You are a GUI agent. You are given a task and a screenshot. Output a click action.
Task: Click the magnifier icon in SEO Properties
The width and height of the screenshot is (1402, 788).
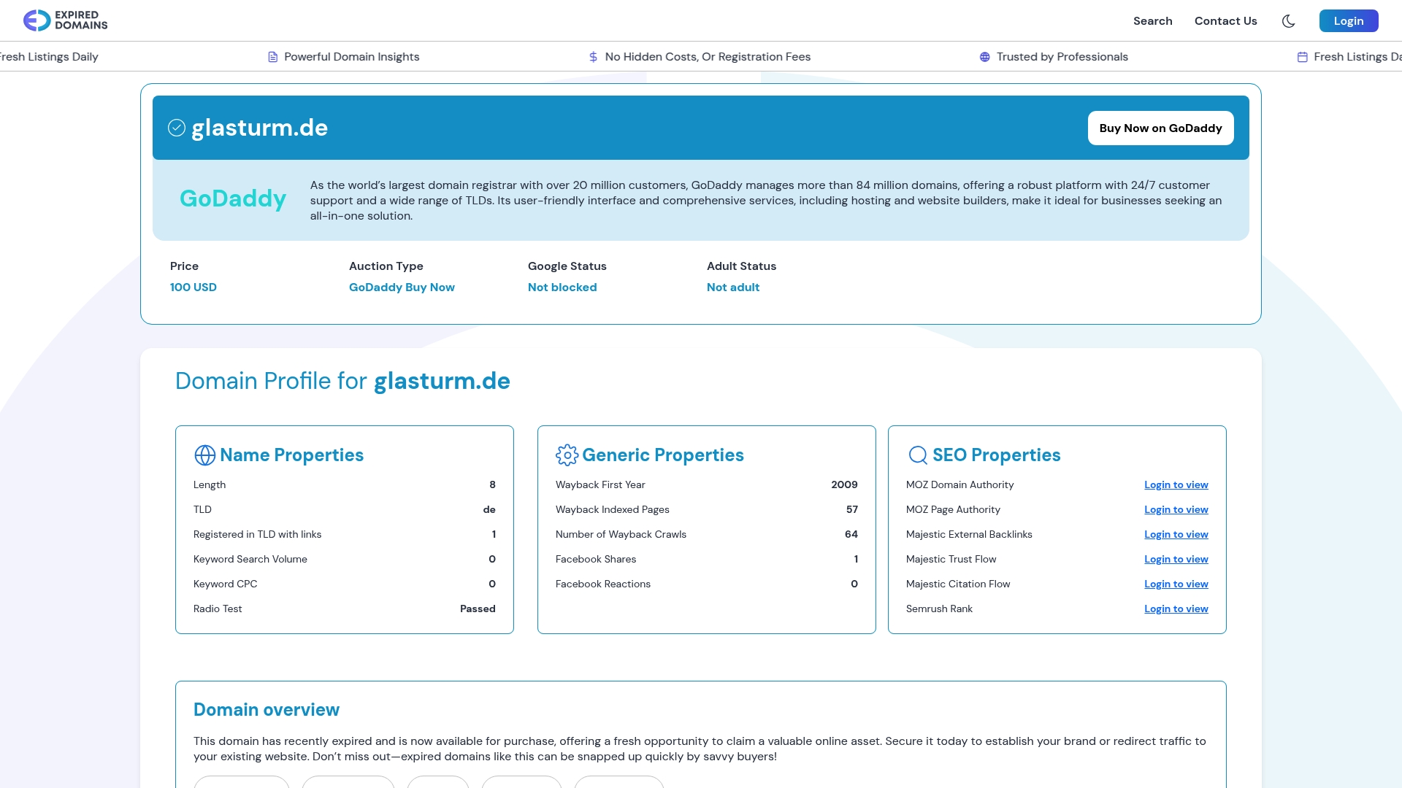coord(918,455)
